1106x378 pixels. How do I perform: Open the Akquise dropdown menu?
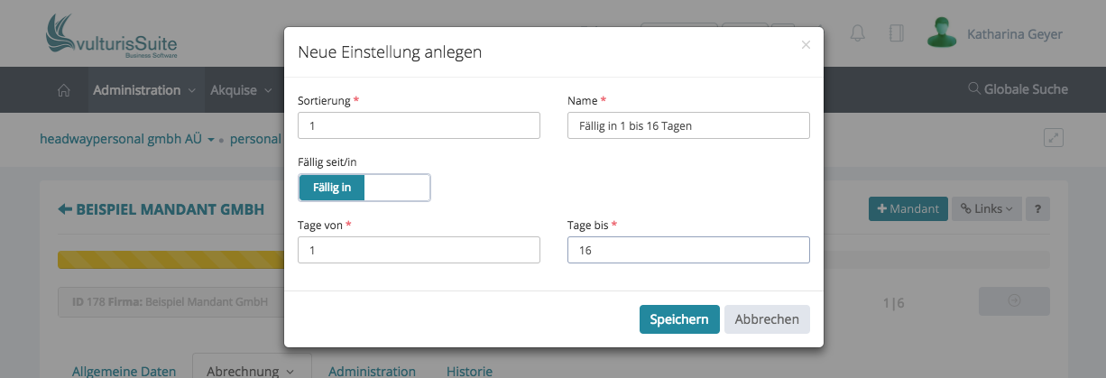pos(241,90)
